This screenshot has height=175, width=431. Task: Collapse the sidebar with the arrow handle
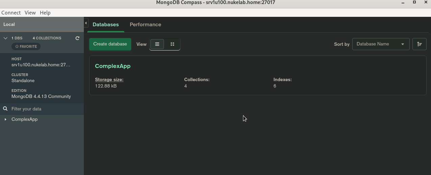click(x=86, y=23)
